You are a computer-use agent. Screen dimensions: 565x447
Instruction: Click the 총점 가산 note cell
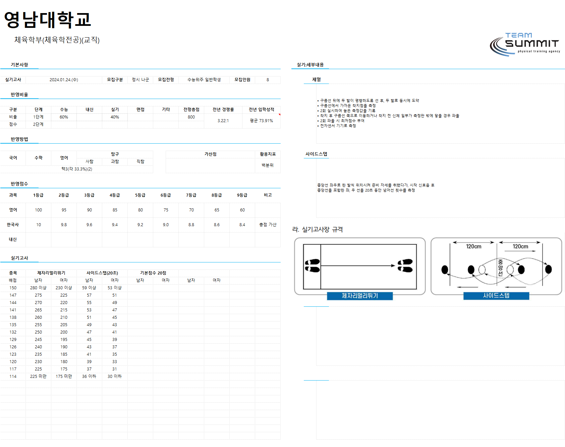268,225
